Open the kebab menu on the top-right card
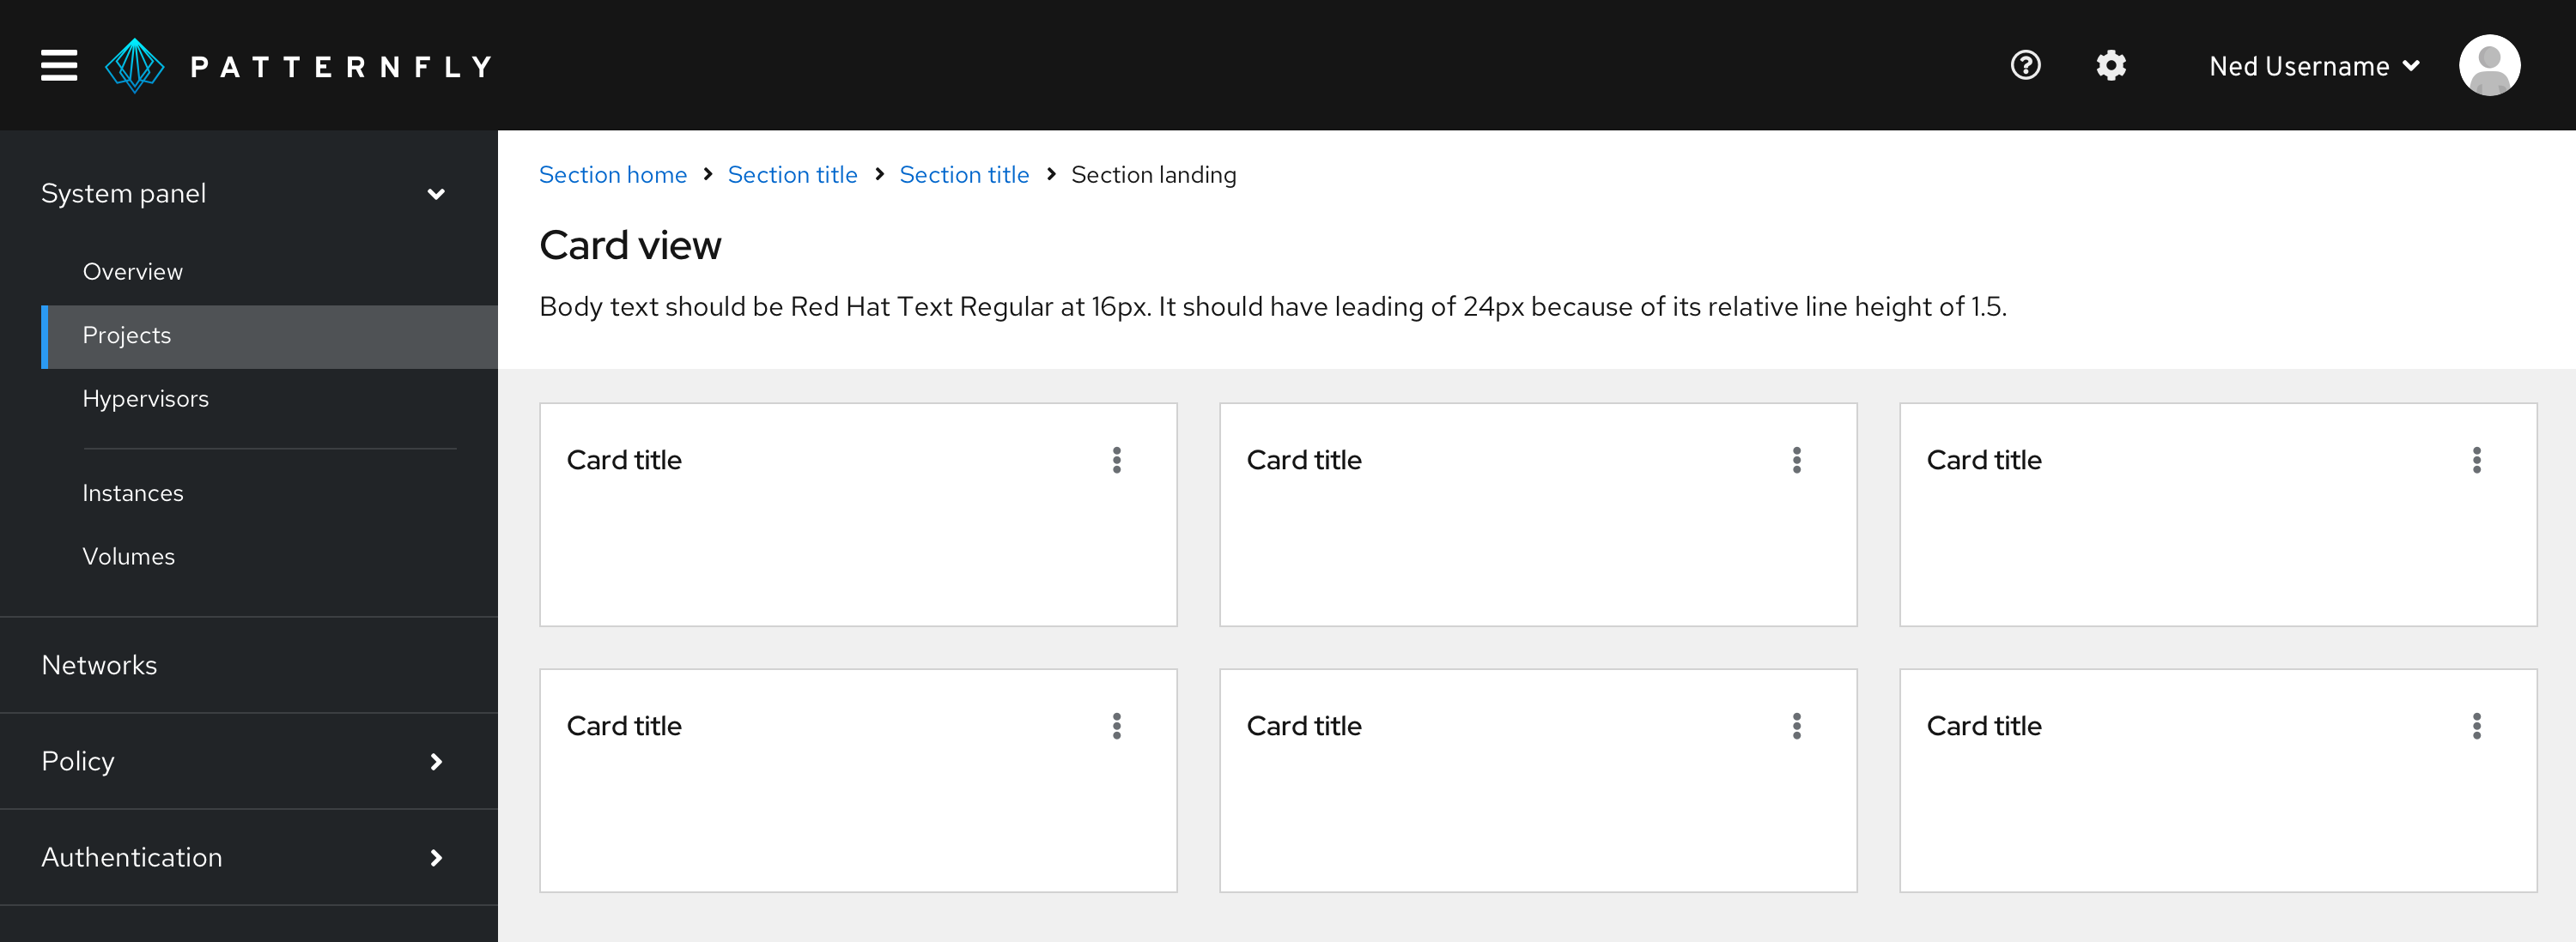Screen dimensions: 2576x942 pyautogui.click(x=2476, y=461)
